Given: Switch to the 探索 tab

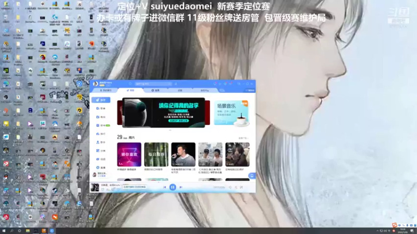Looking at the screenshot, I should (x=180, y=90).
